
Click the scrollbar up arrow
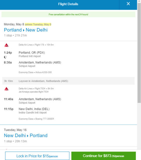pos(139,1)
